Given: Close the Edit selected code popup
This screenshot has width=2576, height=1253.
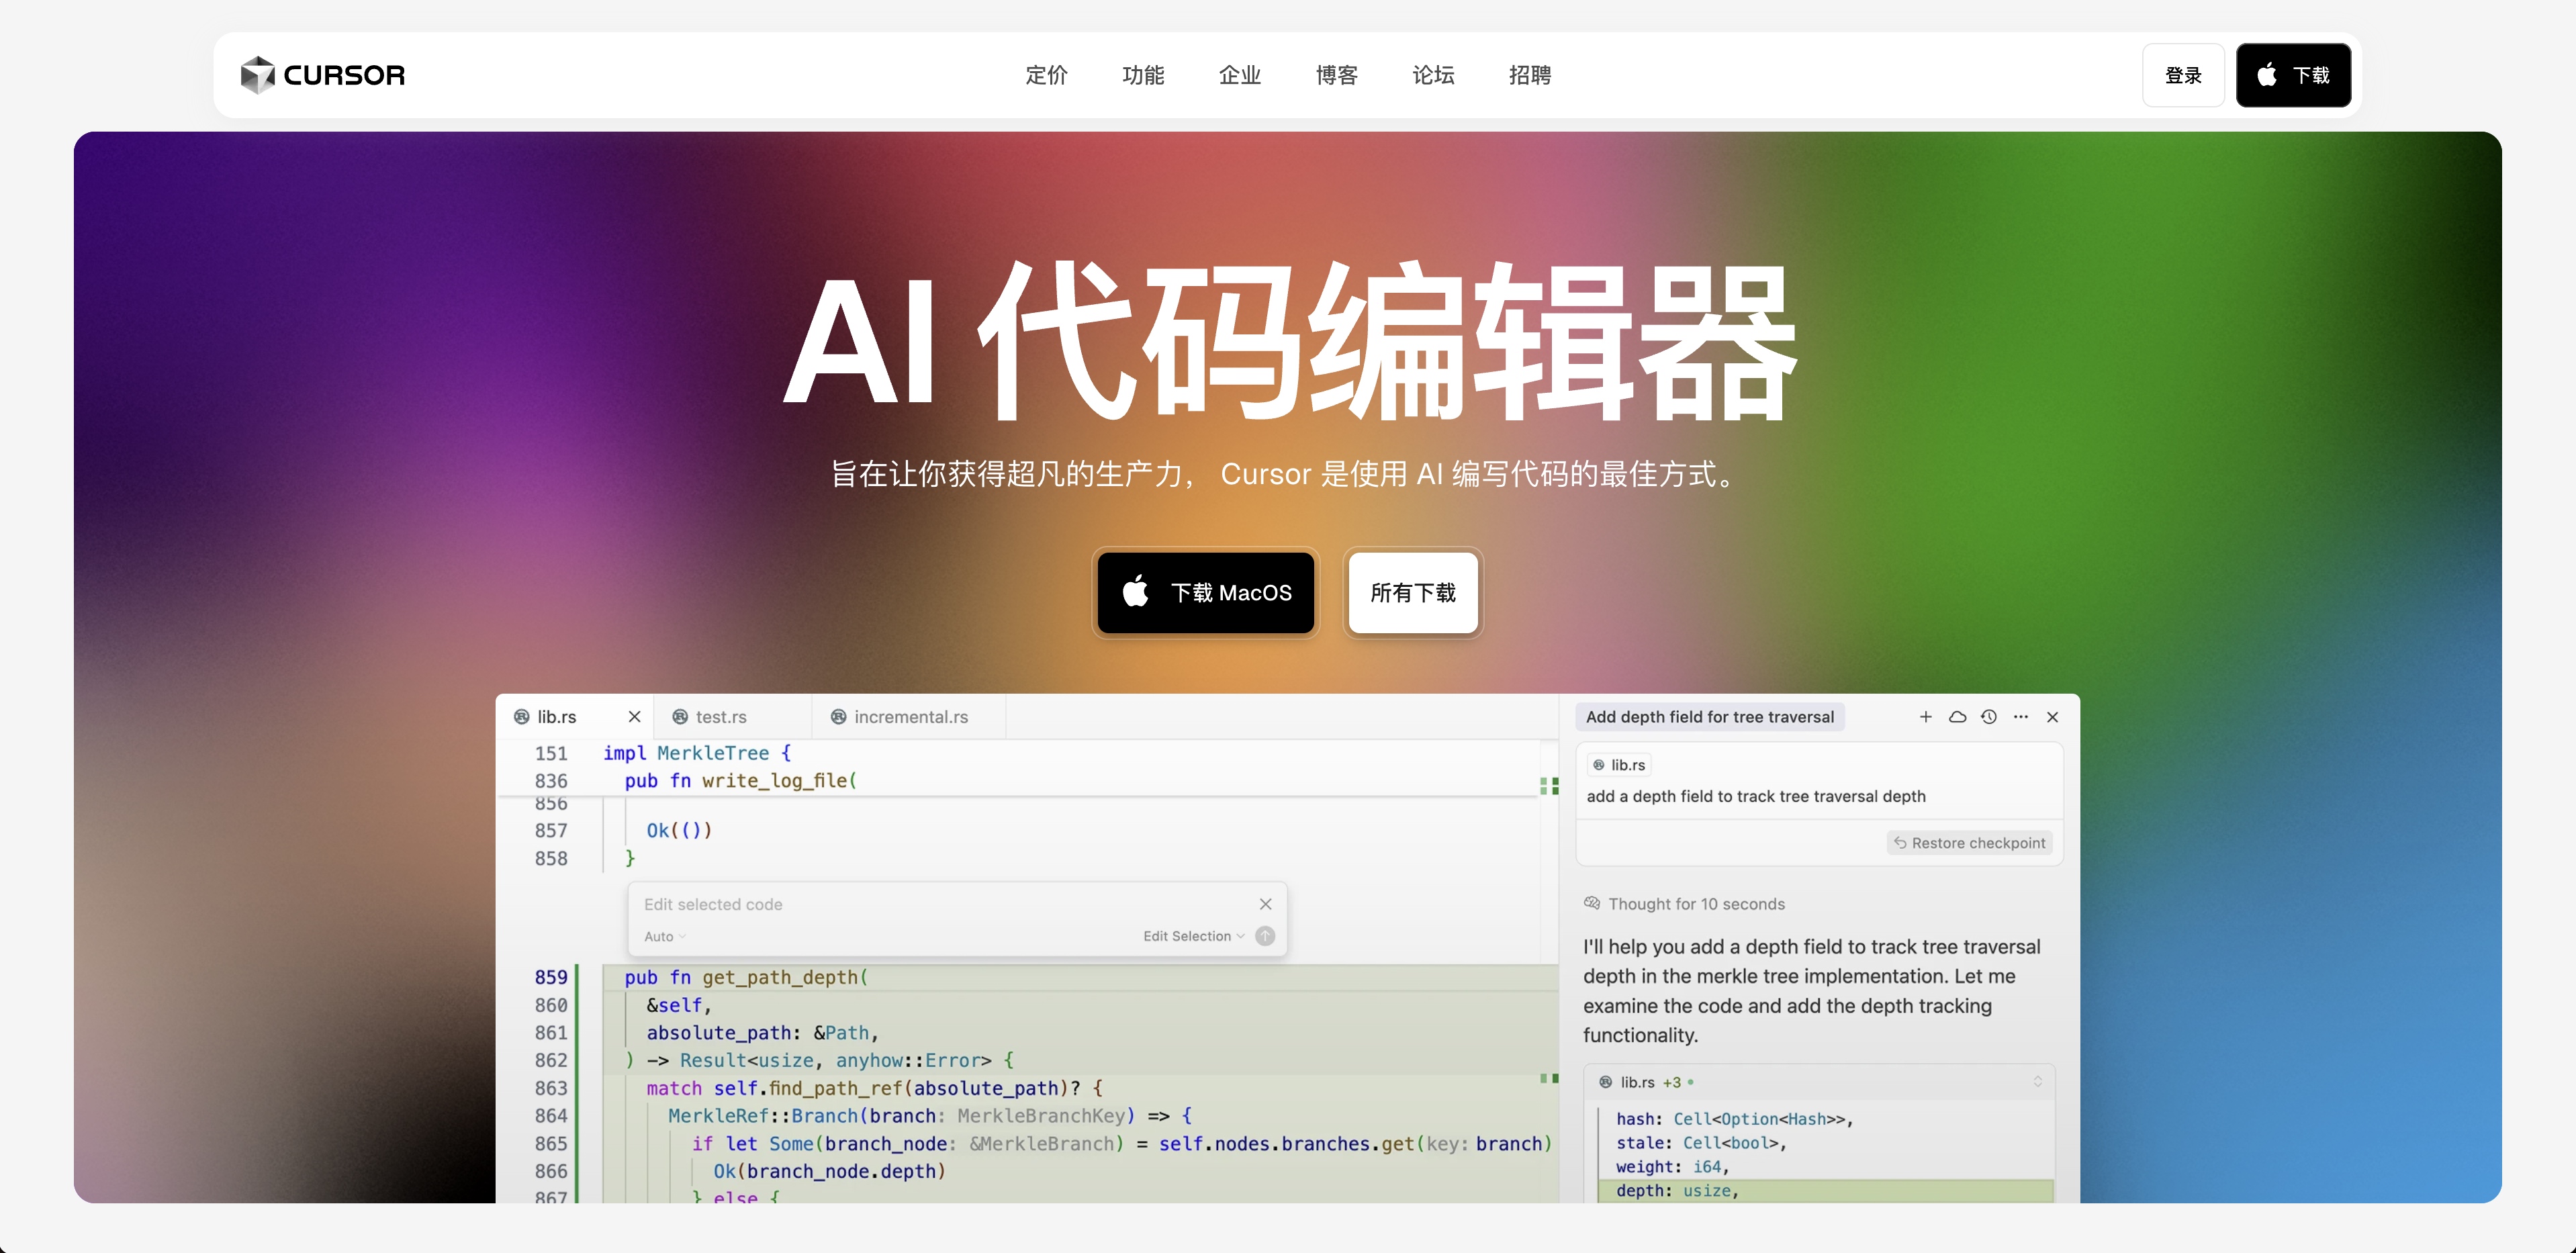Looking at the screenshot, I should tap(1266, 904).
